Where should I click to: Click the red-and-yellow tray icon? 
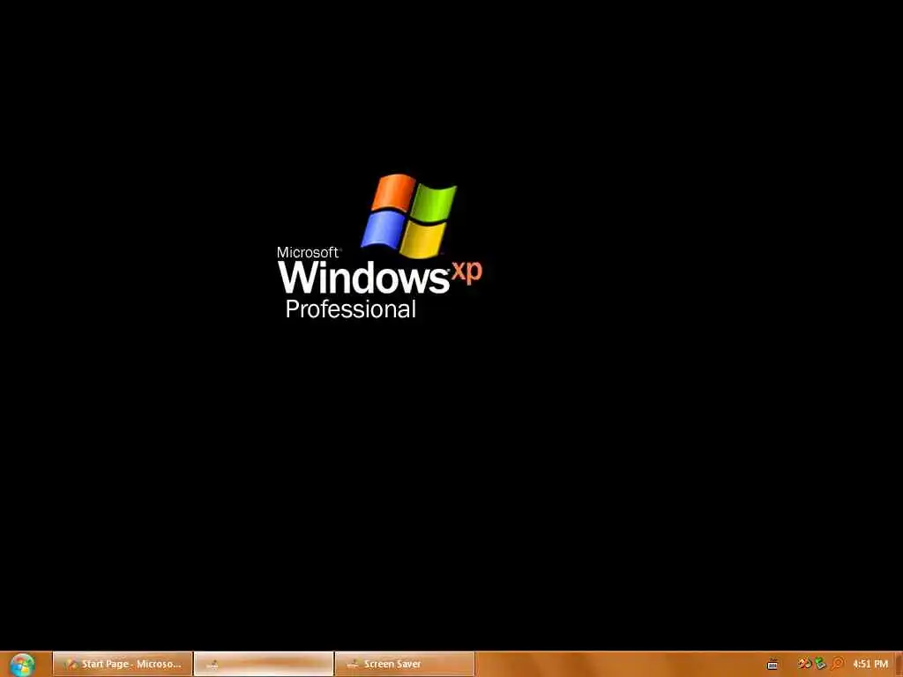tap(804, 664)
